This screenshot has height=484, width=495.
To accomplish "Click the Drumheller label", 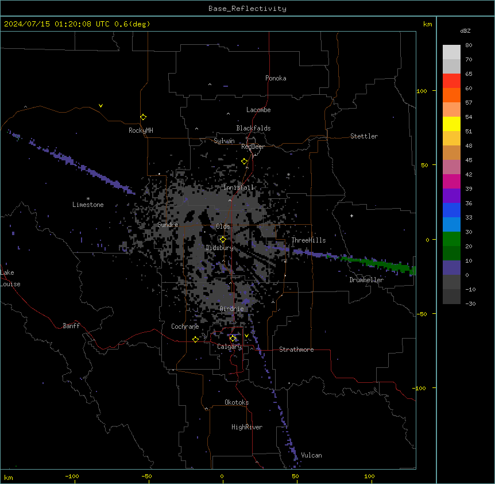I will tap(366, 280).
